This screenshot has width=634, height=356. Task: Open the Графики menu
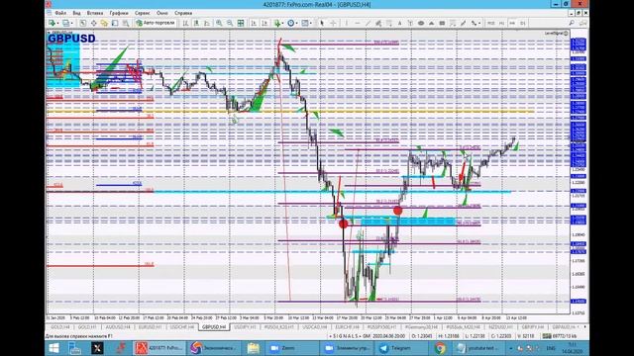[119, 13]
